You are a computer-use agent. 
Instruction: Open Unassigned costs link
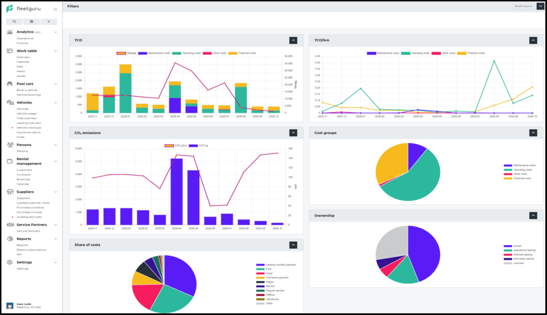pyautogui.click(x=29, y=217)
